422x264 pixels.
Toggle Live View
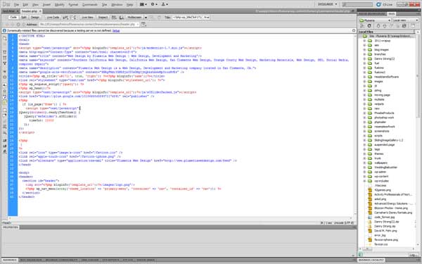(x=87, y=17)
